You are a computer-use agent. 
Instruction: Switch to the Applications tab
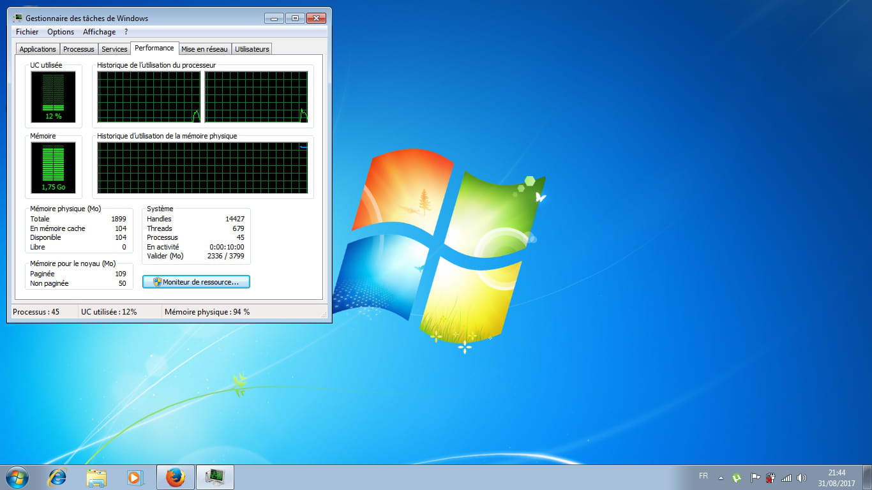[38, 49]
